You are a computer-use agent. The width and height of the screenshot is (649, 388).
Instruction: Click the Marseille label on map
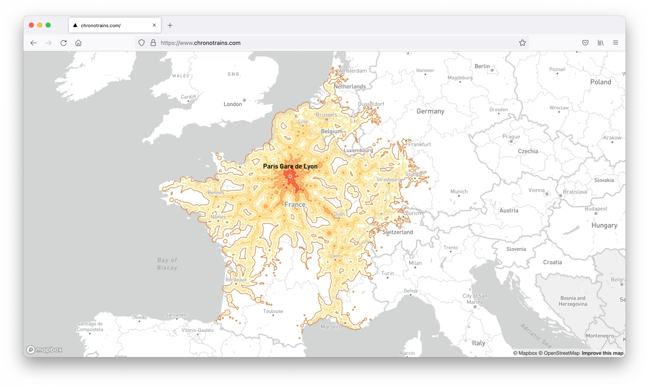pos(332,326)
